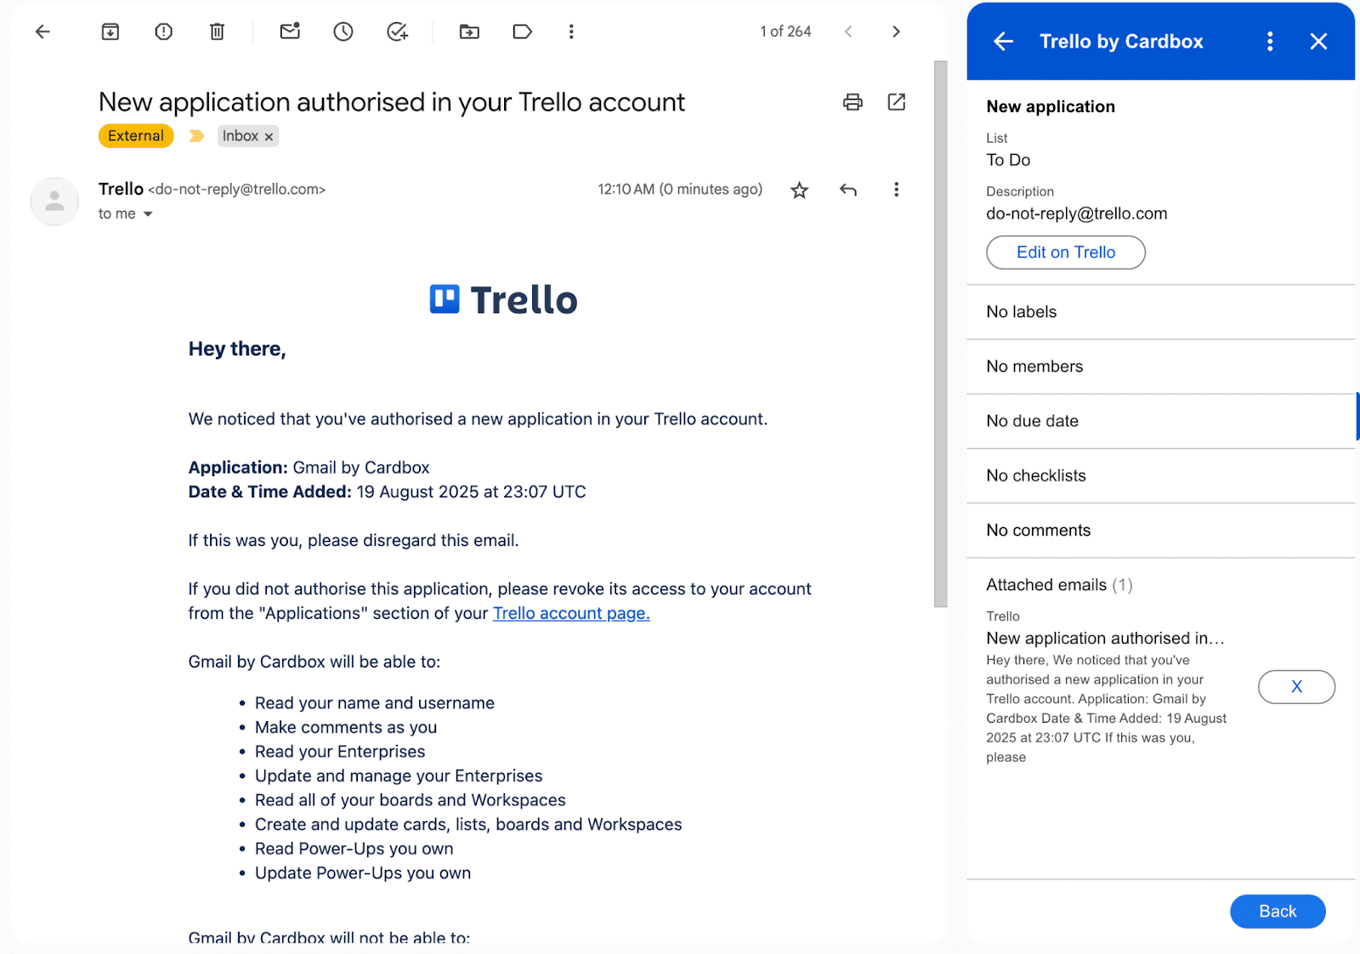Open the Trello account page link
The image size is (1360, 954).
[571, 614]
